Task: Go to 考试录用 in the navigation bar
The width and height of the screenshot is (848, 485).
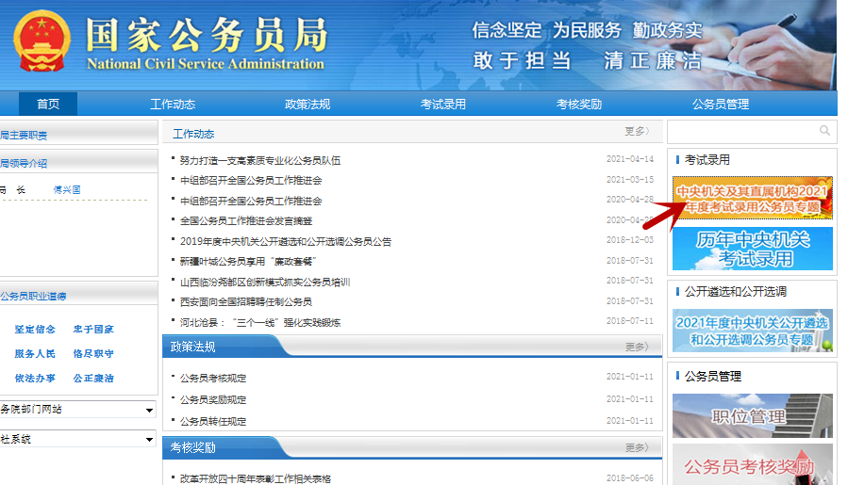Action: tap(443, 105)
